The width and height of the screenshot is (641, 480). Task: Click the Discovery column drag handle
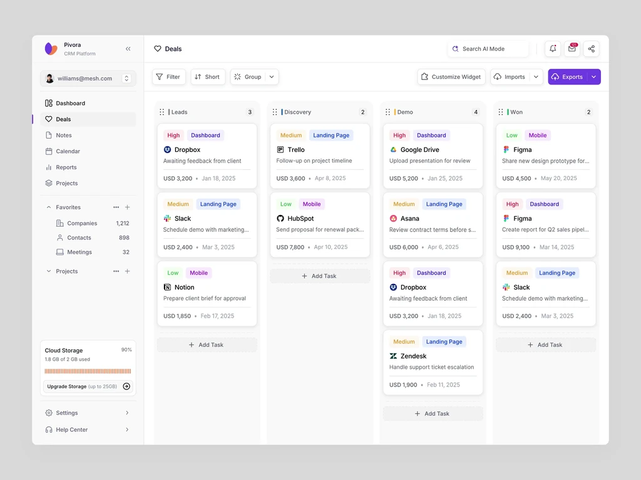(275, 112)
